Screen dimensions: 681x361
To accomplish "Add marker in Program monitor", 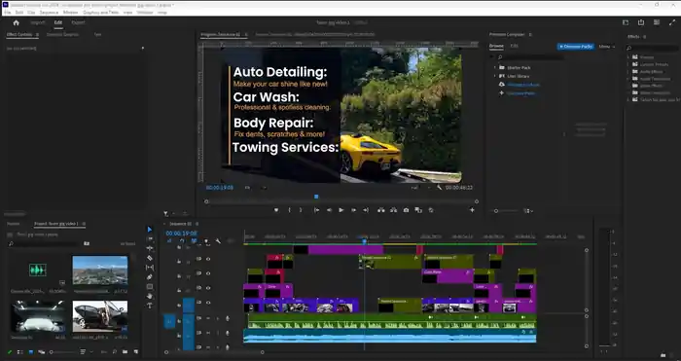I will point(276,210).
